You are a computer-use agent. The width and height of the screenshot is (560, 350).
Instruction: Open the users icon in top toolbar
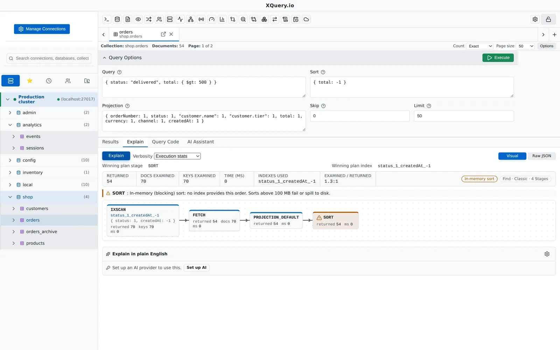(x=159, y=19)
